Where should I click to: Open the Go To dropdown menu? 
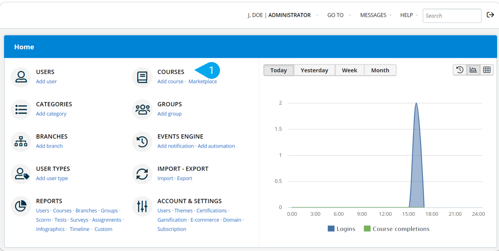pyautogui.click(x=339, y=15)
